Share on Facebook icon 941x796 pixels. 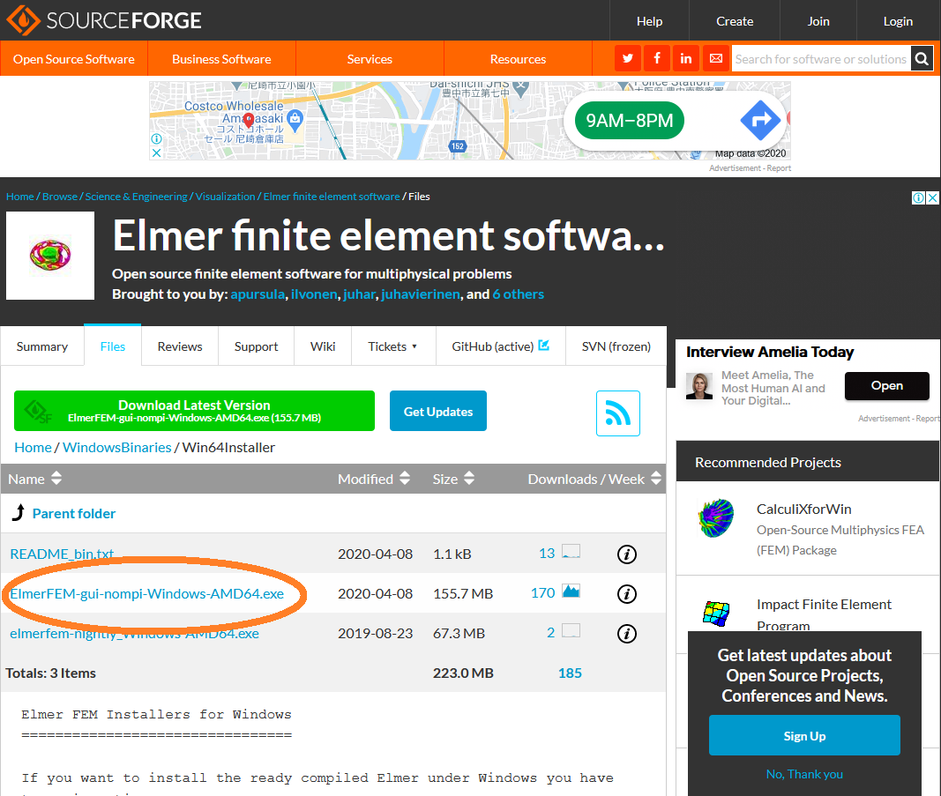click(x=657, y=58)
